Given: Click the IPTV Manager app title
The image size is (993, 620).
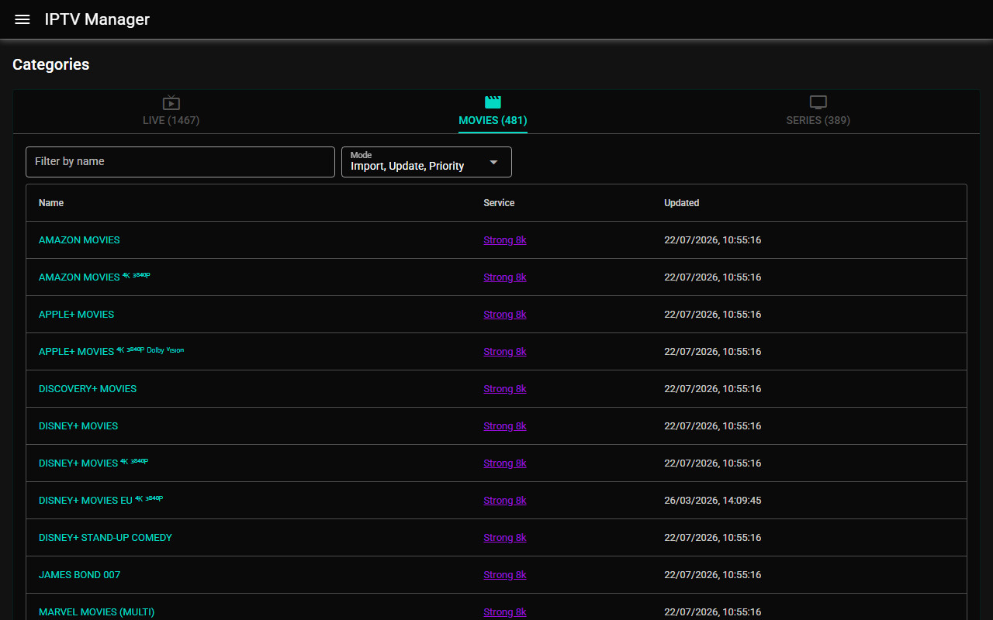Looking at the screenshot, I should [97, 19].
